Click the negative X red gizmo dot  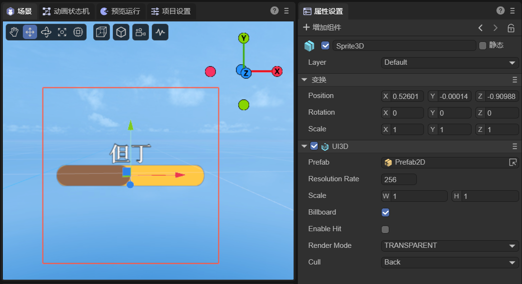[x=210, y=71]
